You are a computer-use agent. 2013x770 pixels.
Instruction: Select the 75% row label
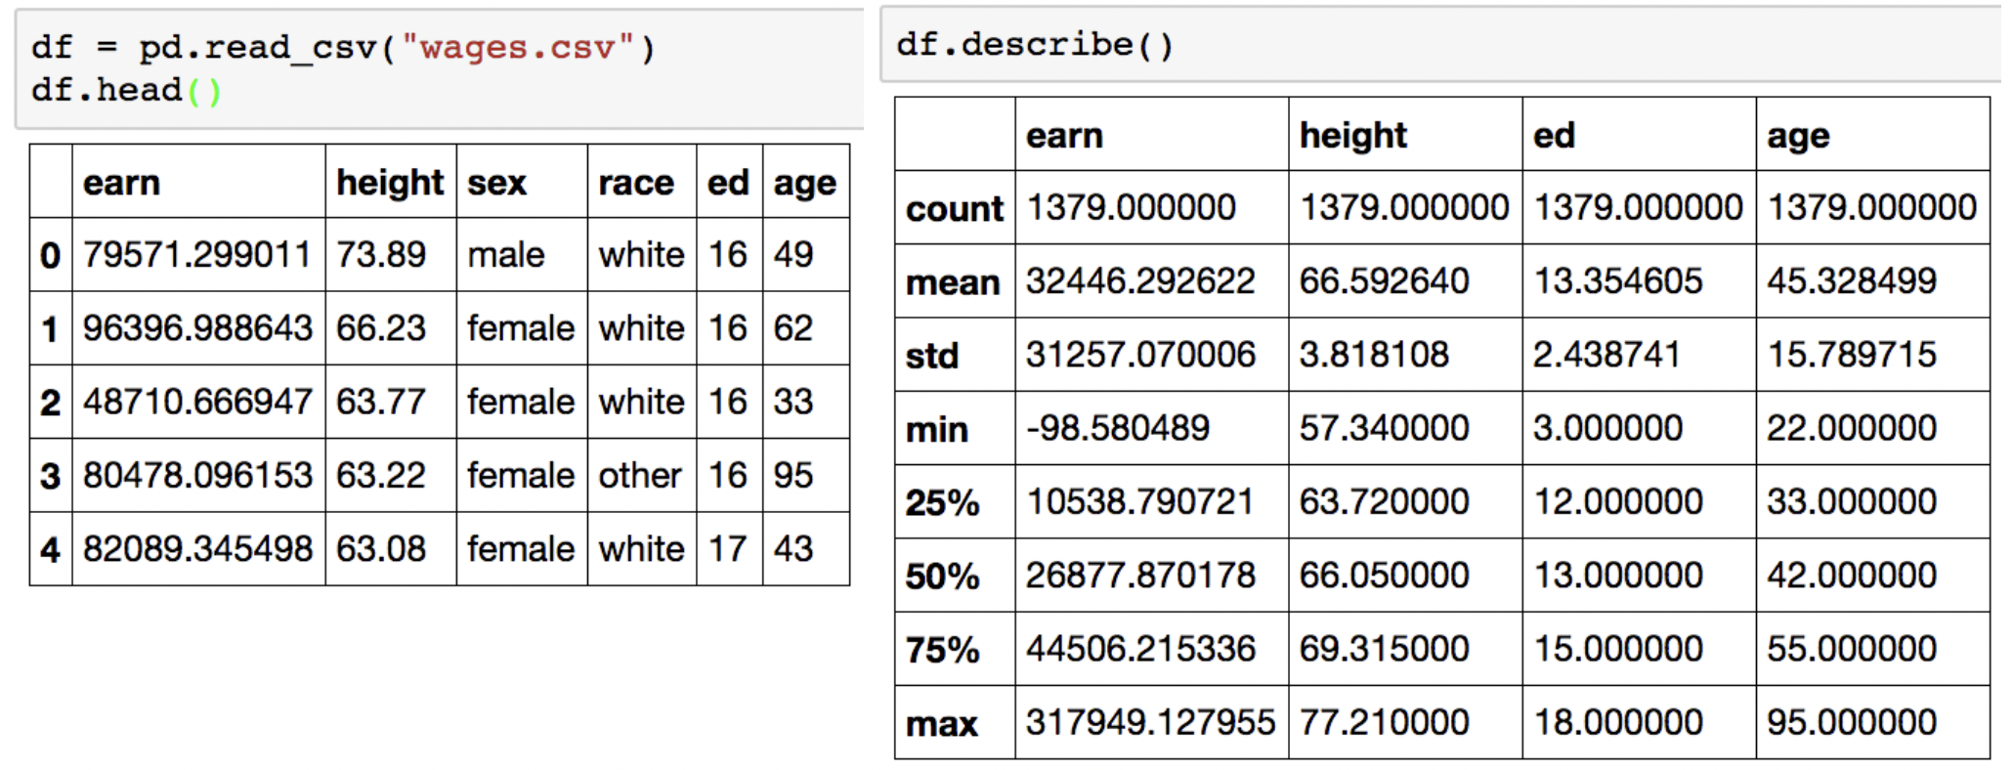point(942,650)
